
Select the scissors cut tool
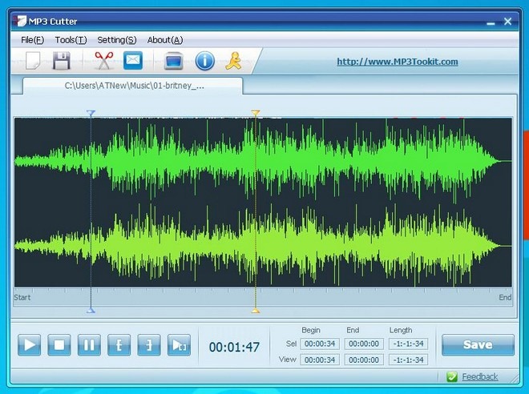point(103,60)
